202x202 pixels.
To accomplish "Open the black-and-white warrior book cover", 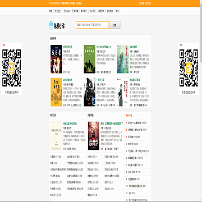I will pos(90,92).
